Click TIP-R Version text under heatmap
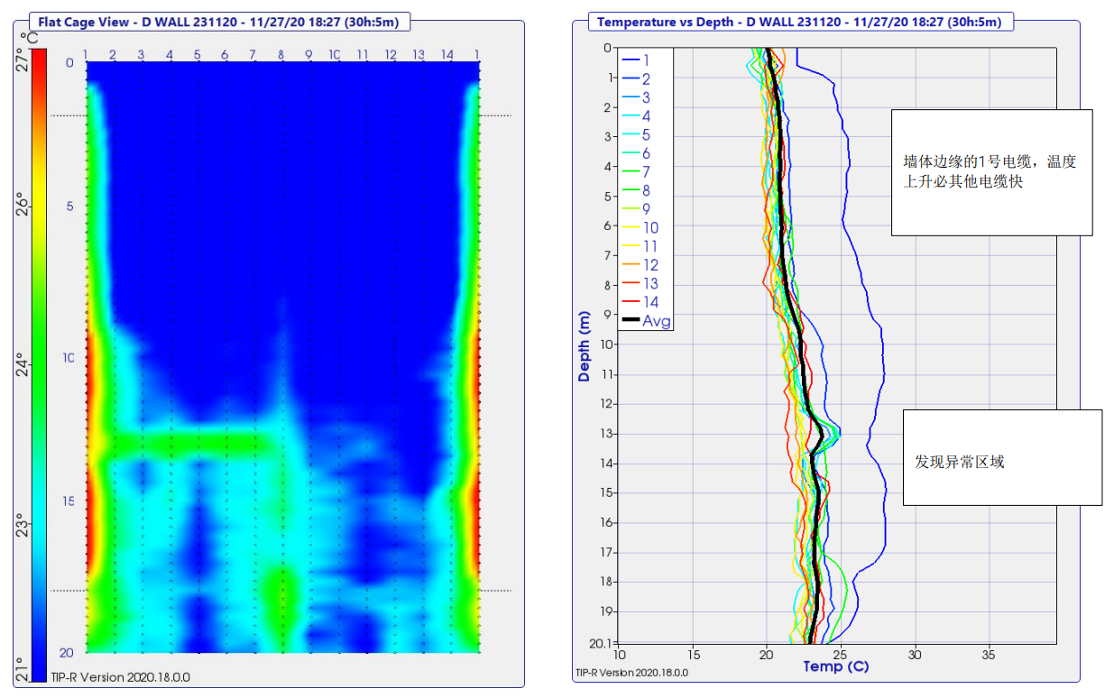Image resolution: width=1114 pixels, height=698 pixels. point(120,676)
